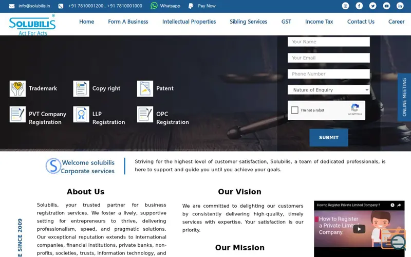Open the Career page
Viewport: 411px width, 257px height.
tap(396, 22)
